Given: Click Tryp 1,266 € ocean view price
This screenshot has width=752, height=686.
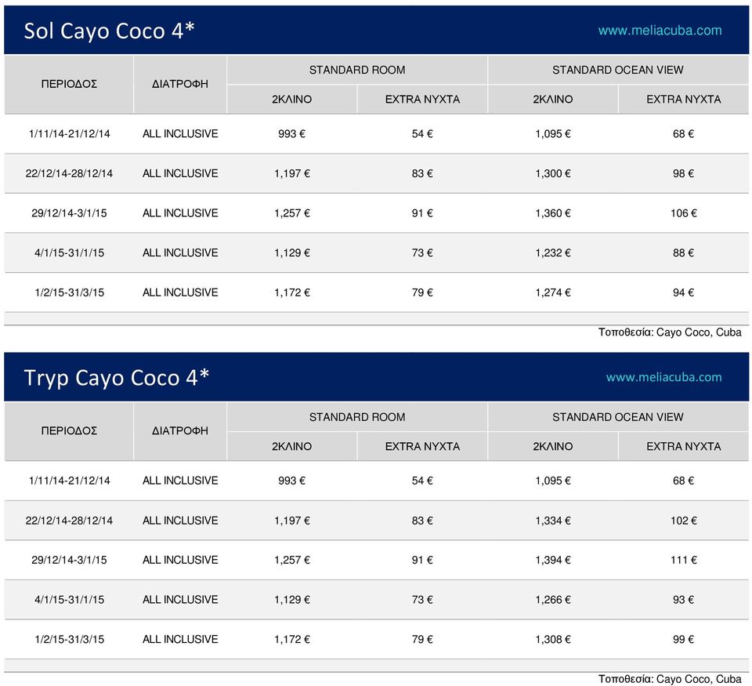Looking at the screenshot, I should tap(553, 600).
